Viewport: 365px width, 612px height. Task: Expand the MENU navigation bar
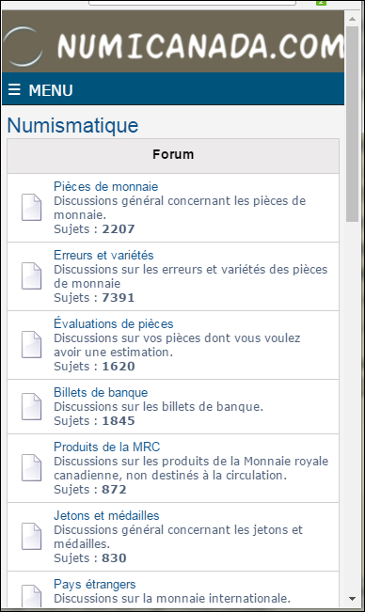[x=173, y=88]
